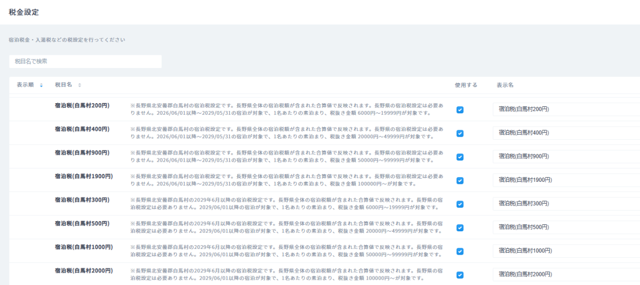Focus the 税目名で検索 search field
640x285 pixels.
tap(85, 62)
